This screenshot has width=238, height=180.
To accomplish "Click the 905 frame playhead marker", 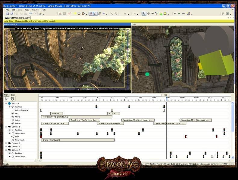I will (x=165, y=95).
